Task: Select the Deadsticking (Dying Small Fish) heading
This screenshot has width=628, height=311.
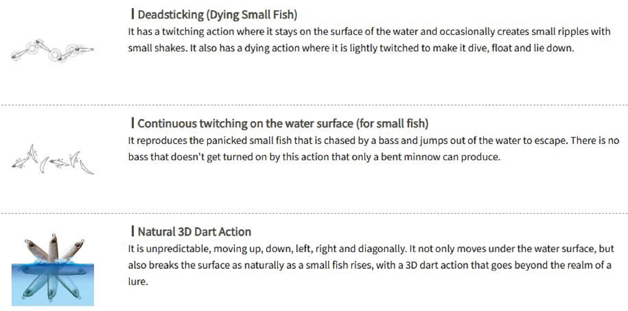Action: (x=217, y=15)
